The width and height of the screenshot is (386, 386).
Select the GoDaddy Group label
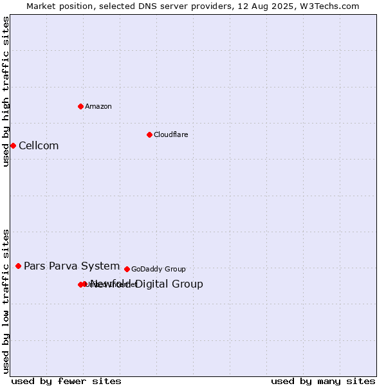tap(158, 269)
